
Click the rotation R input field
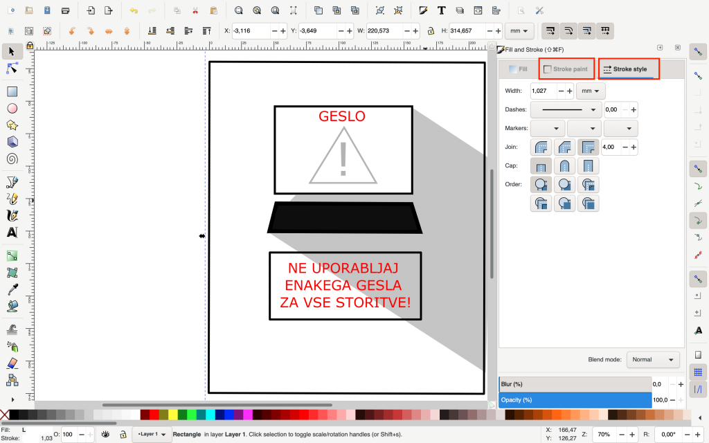click(x=670, y=435)
